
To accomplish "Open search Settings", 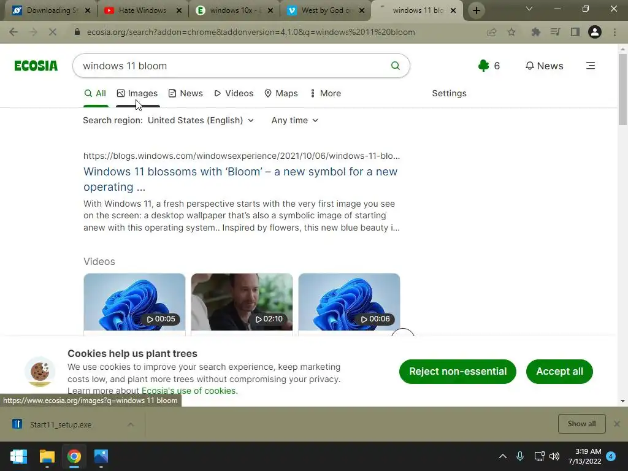I will [x=449, y=93].
